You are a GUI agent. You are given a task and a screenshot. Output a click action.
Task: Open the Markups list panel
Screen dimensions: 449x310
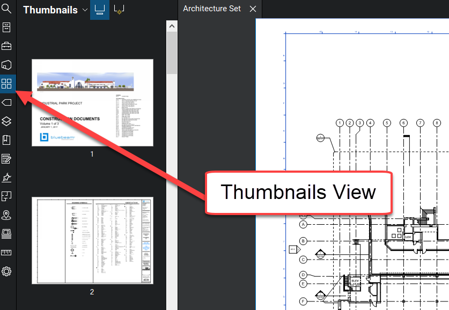click(6, 159)
